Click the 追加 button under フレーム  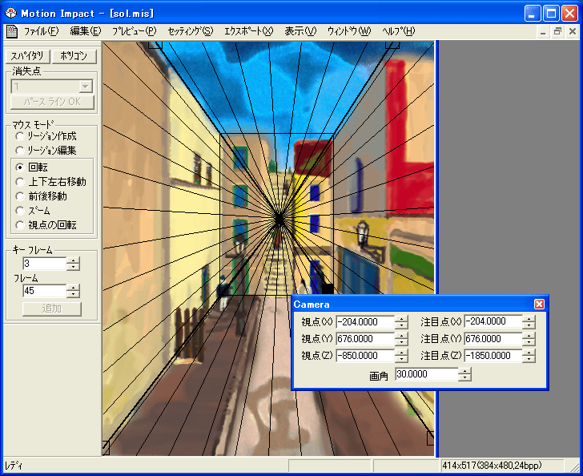click(x=52, y=309)
